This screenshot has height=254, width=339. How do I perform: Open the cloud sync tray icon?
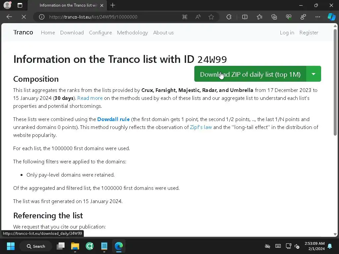click(267, 246)
